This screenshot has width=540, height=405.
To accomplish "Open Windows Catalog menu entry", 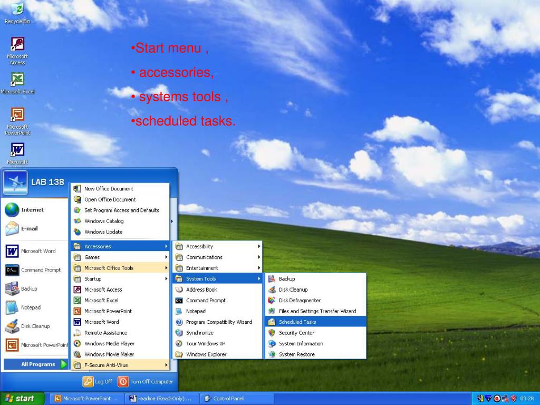I will pos(121,221).
